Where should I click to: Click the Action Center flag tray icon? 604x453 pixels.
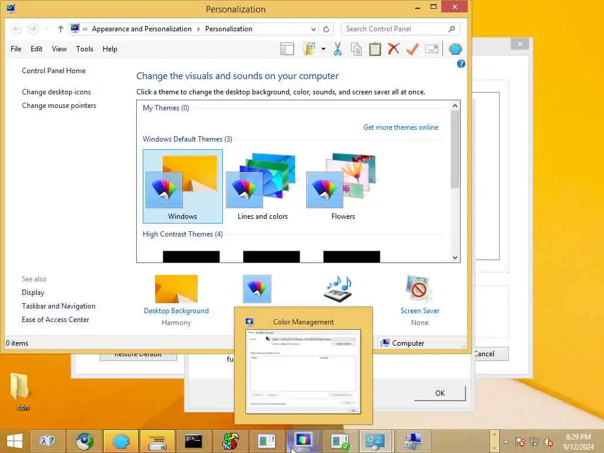pyautogui.click(x=520, y=442)
